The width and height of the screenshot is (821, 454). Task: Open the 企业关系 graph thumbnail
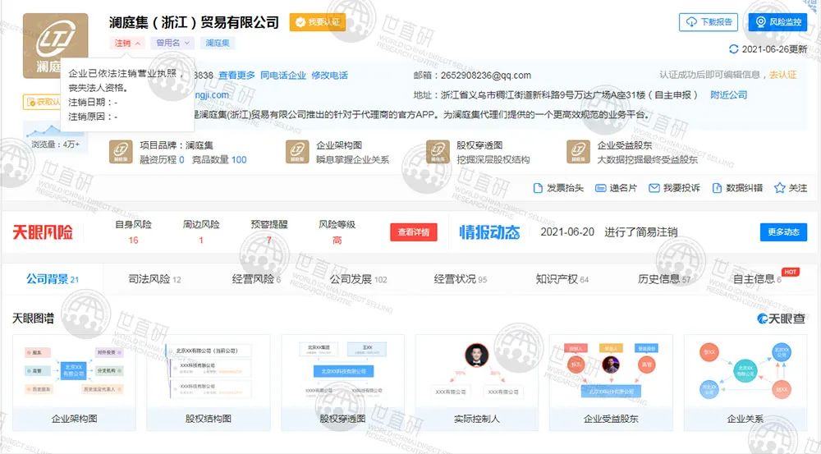coord(745,383)
